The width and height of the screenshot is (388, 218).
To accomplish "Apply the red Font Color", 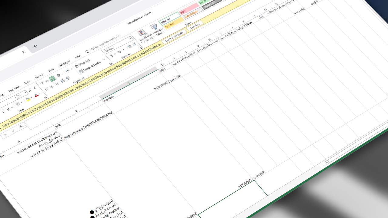I will (36, 95).
